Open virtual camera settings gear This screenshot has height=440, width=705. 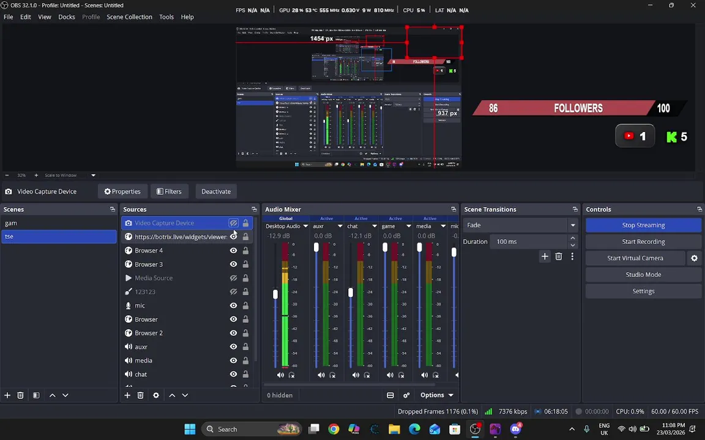[694, 258]
